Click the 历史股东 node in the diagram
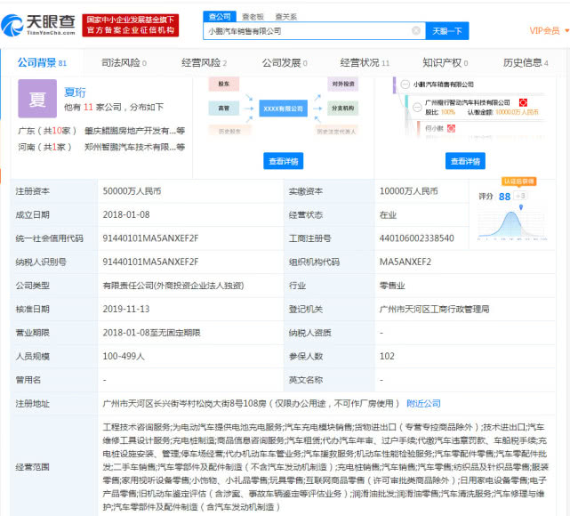This screenshot has height=516, width=570. point(229,131)
